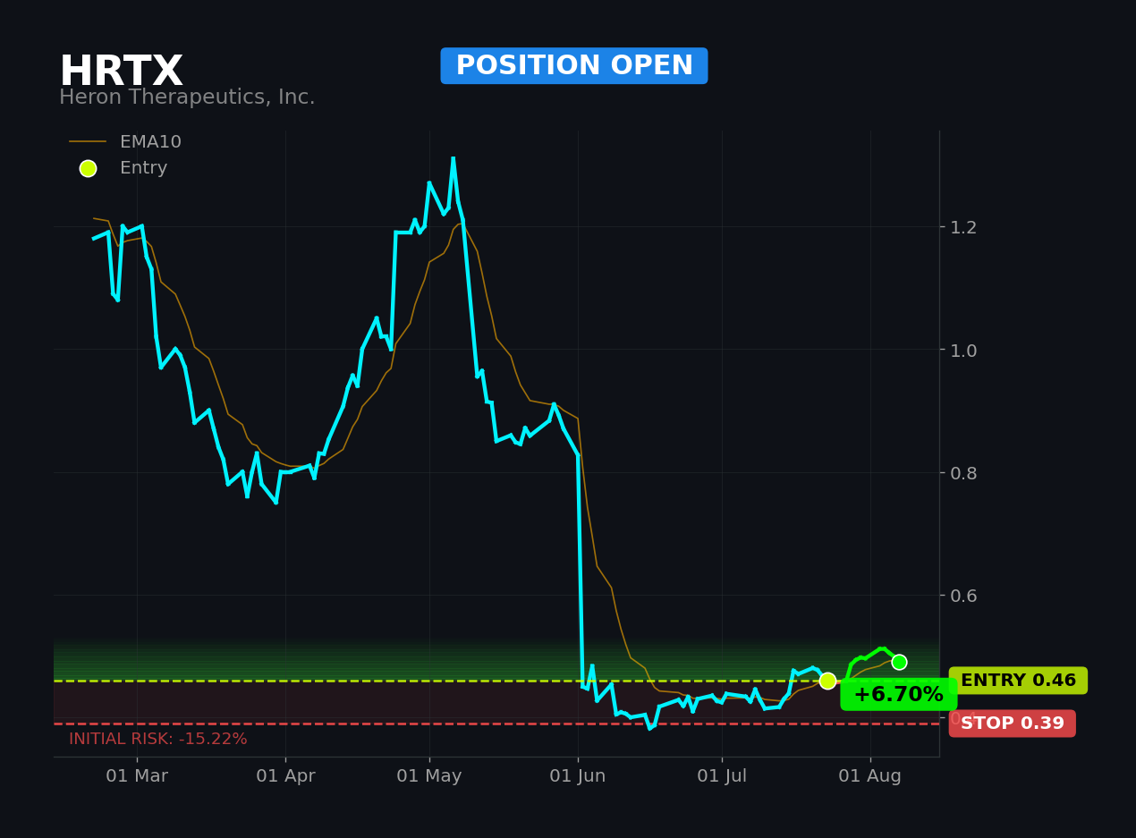Click the early-May price peak on the cyan line
This screenshot has width=1136, height=838.
(x=454, y=159)
